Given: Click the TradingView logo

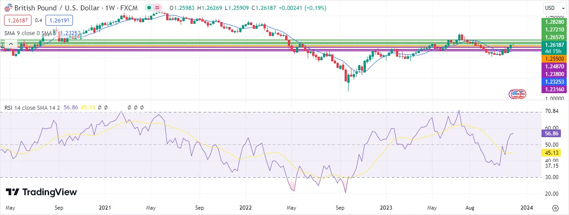Looking at the screenshot, I should point(41,192).
